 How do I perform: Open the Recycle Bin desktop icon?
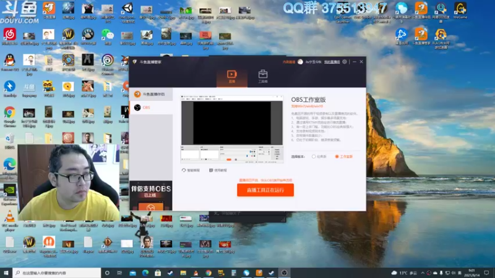(10, 141)
